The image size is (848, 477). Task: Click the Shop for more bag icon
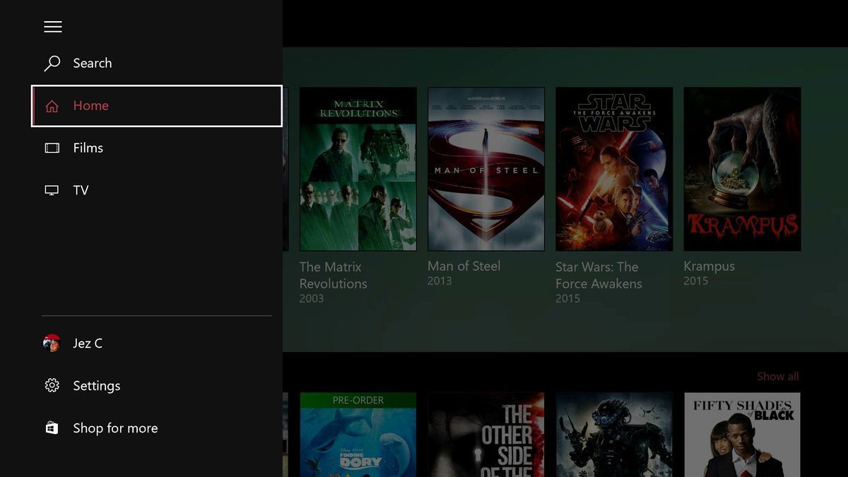(x=51, y=428)
